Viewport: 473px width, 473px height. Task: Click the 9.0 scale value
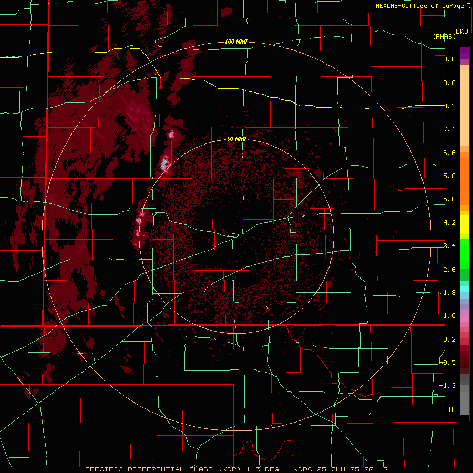tap(449, 83)
